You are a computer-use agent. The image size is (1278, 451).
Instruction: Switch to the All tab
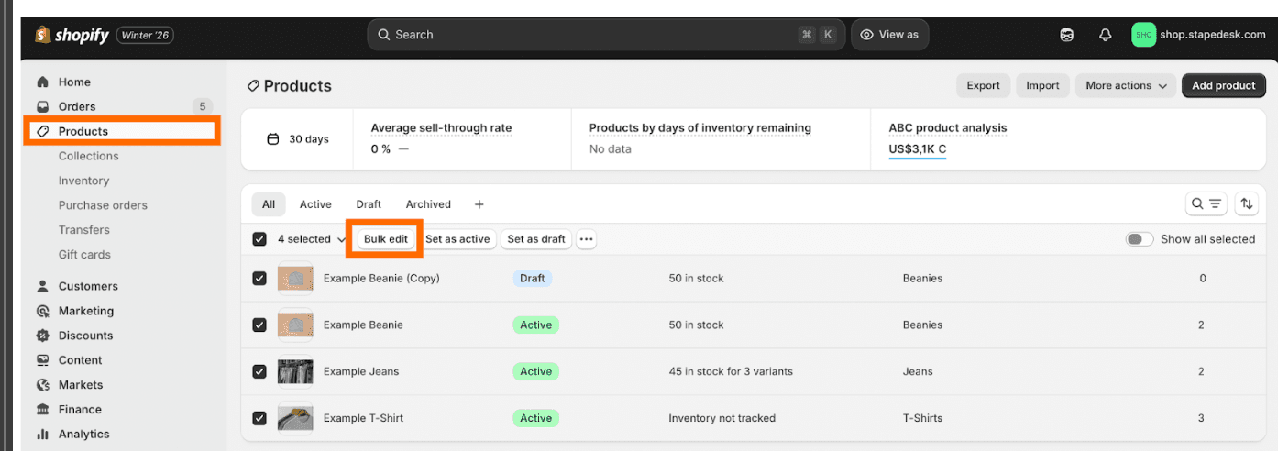coord(269,204)
